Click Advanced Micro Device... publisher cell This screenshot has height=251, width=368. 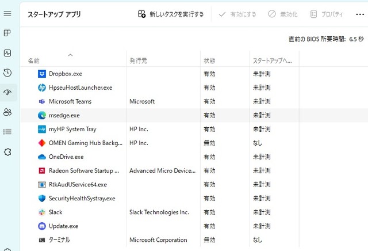tap(162, 170)
